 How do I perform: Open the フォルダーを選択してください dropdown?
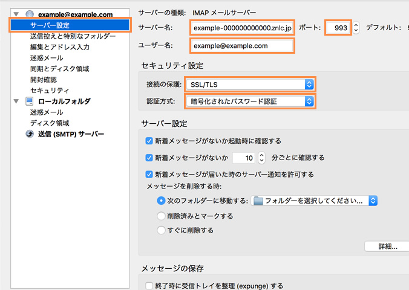pos(314,201)
